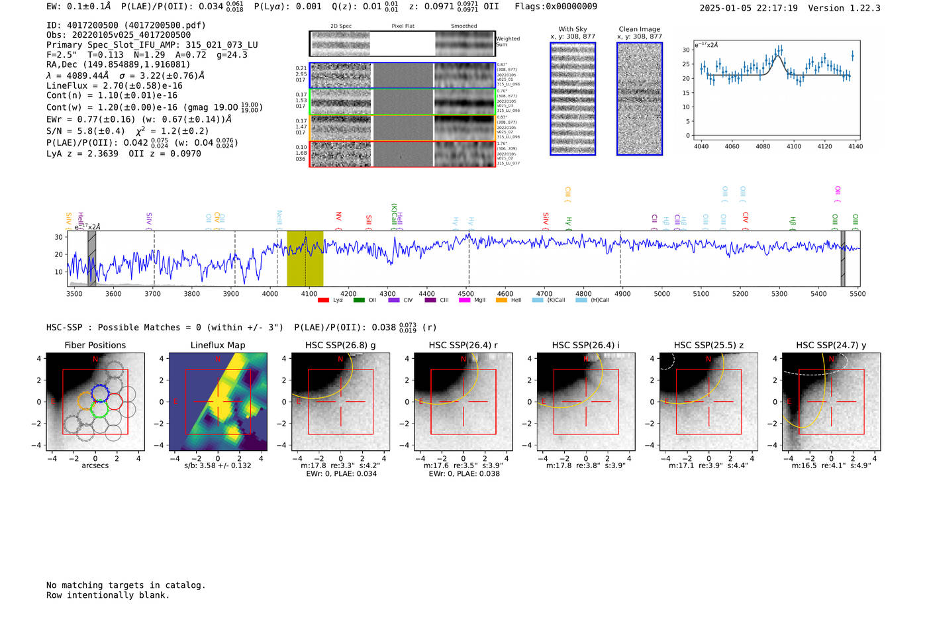Click the EWr: 0, PLAE: 0.034 caption
This screenshot has height=631, width=927.
pyautogui.click(x=341, y=473)
